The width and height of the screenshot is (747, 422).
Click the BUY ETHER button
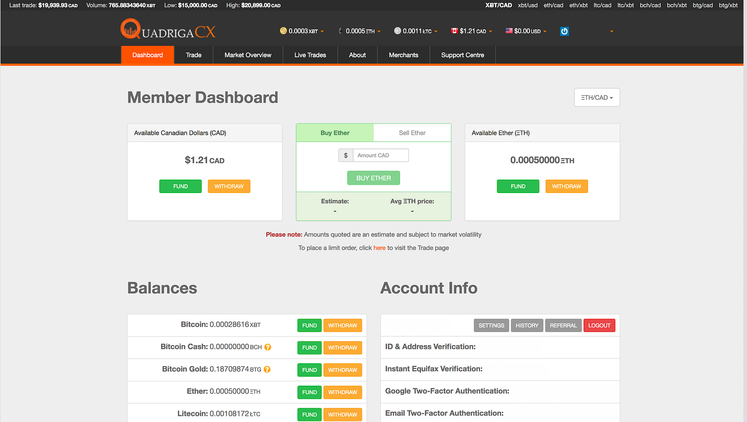(373, 178)
